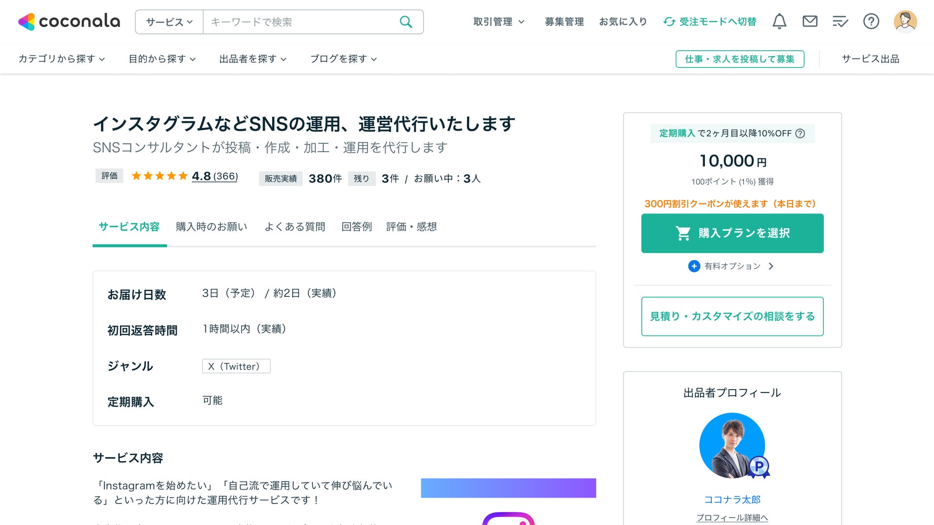The width and height of the screenshot is (934, 525).
Task: Switch to 受注モード via toggle link
Action: click(710, 22)
